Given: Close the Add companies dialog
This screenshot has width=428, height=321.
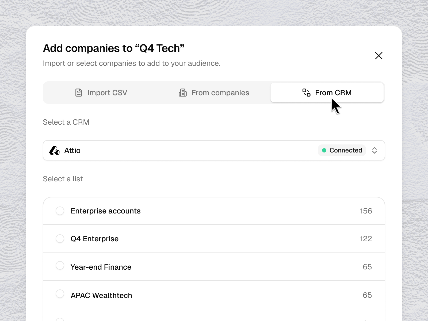Looking at the screenshot, I should pos(379,56).
